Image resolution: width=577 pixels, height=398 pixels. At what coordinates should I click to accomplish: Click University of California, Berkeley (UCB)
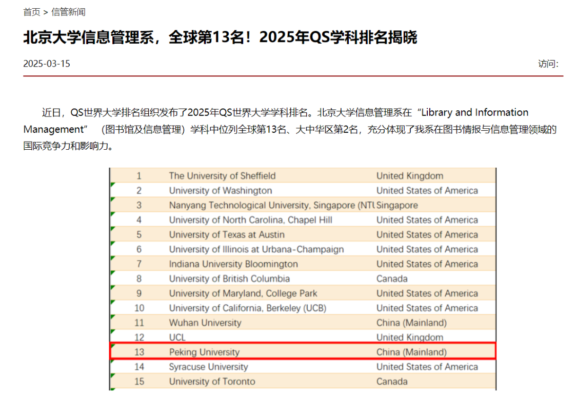point(248,308)
